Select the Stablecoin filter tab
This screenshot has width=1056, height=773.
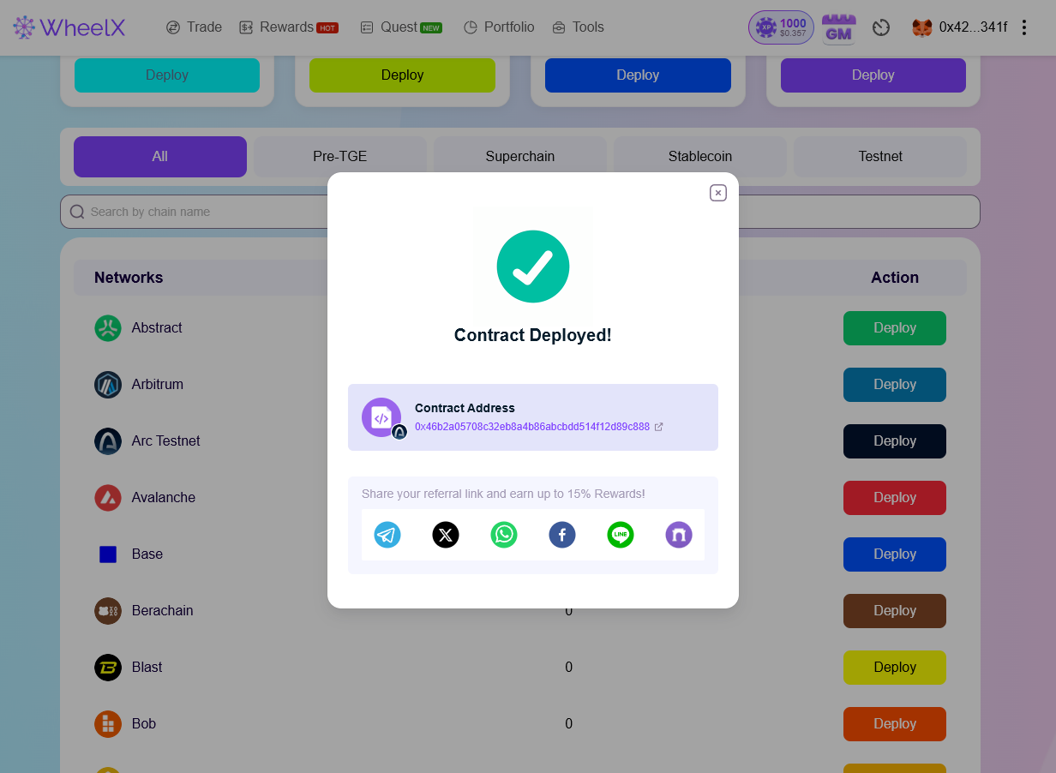pyautogui.click(x=700, y=157)
